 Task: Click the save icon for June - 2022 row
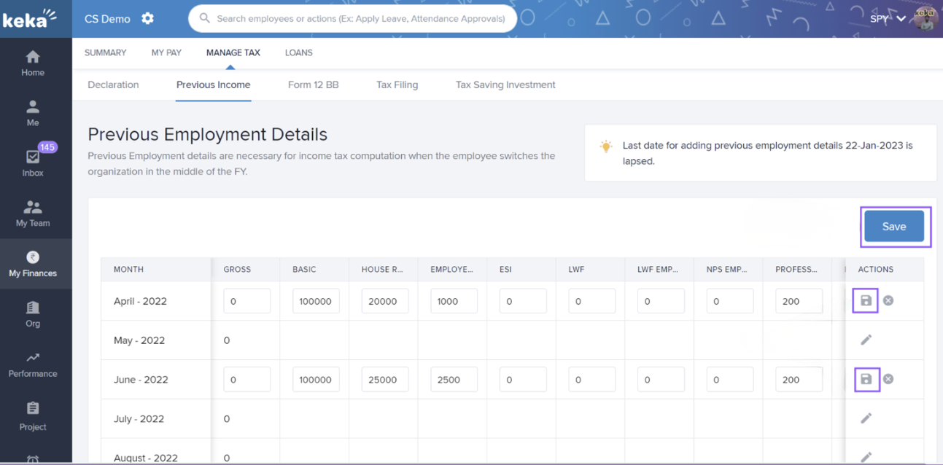pyautogui.click(x=866, y=380)
